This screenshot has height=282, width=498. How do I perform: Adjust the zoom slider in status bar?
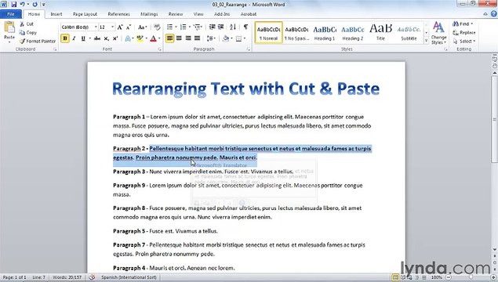(471, 277)
